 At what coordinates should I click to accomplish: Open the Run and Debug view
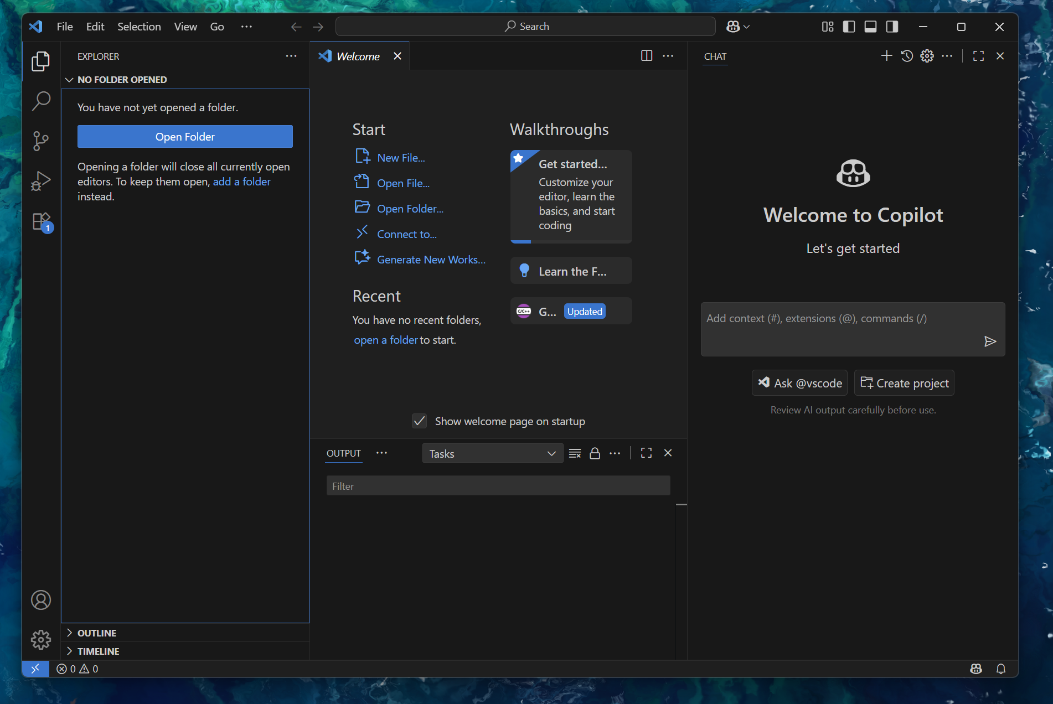(40, 181)
